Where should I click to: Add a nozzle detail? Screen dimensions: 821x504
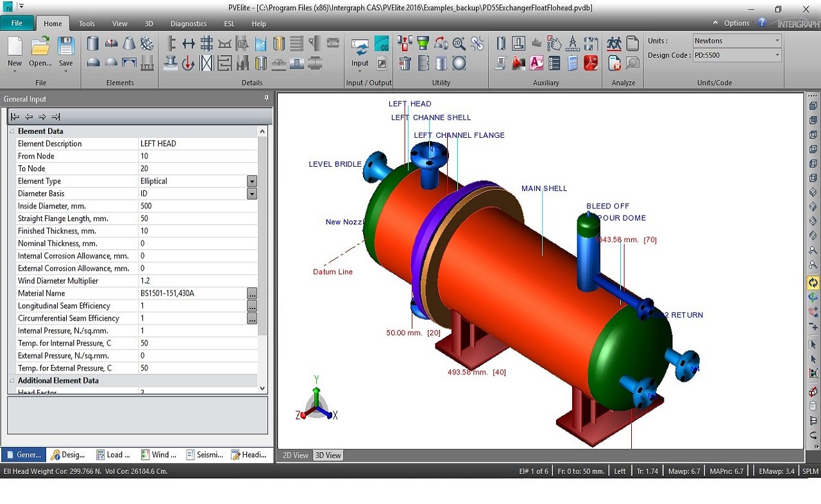click(x=171, y=63)
